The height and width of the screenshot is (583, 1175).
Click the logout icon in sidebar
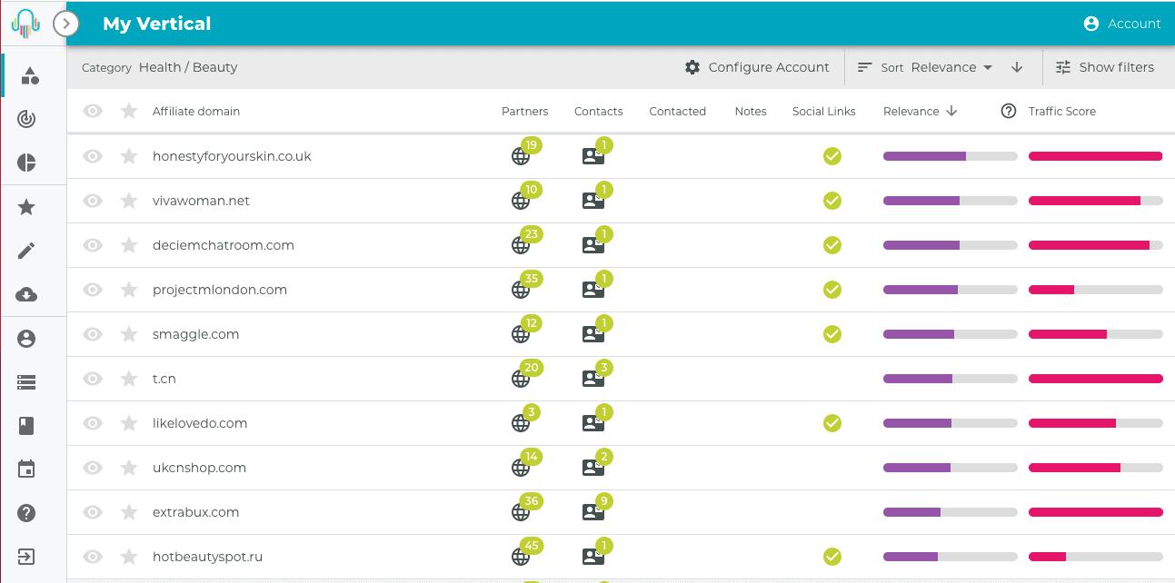[27, 557]
